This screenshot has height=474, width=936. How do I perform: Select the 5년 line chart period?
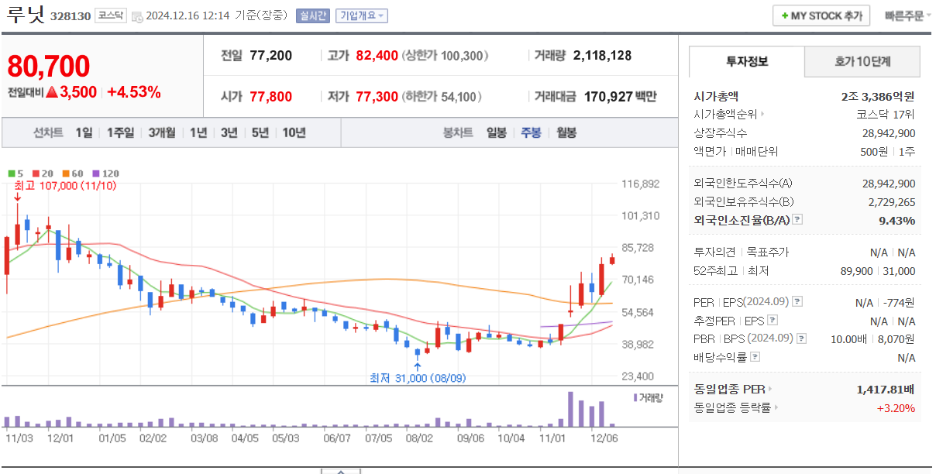point(260,132)
